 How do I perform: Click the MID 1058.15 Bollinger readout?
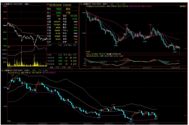tap(26, 73)
